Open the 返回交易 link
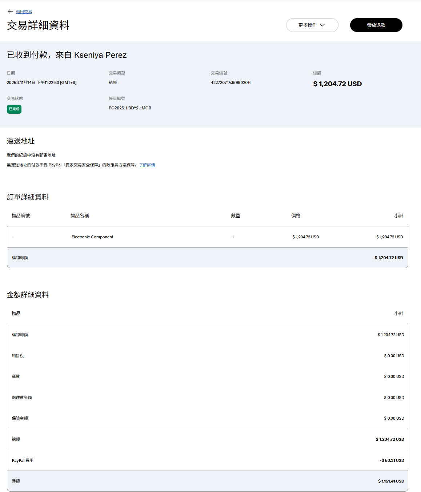This screenshot has height=492, width=421. coord(24,12)
